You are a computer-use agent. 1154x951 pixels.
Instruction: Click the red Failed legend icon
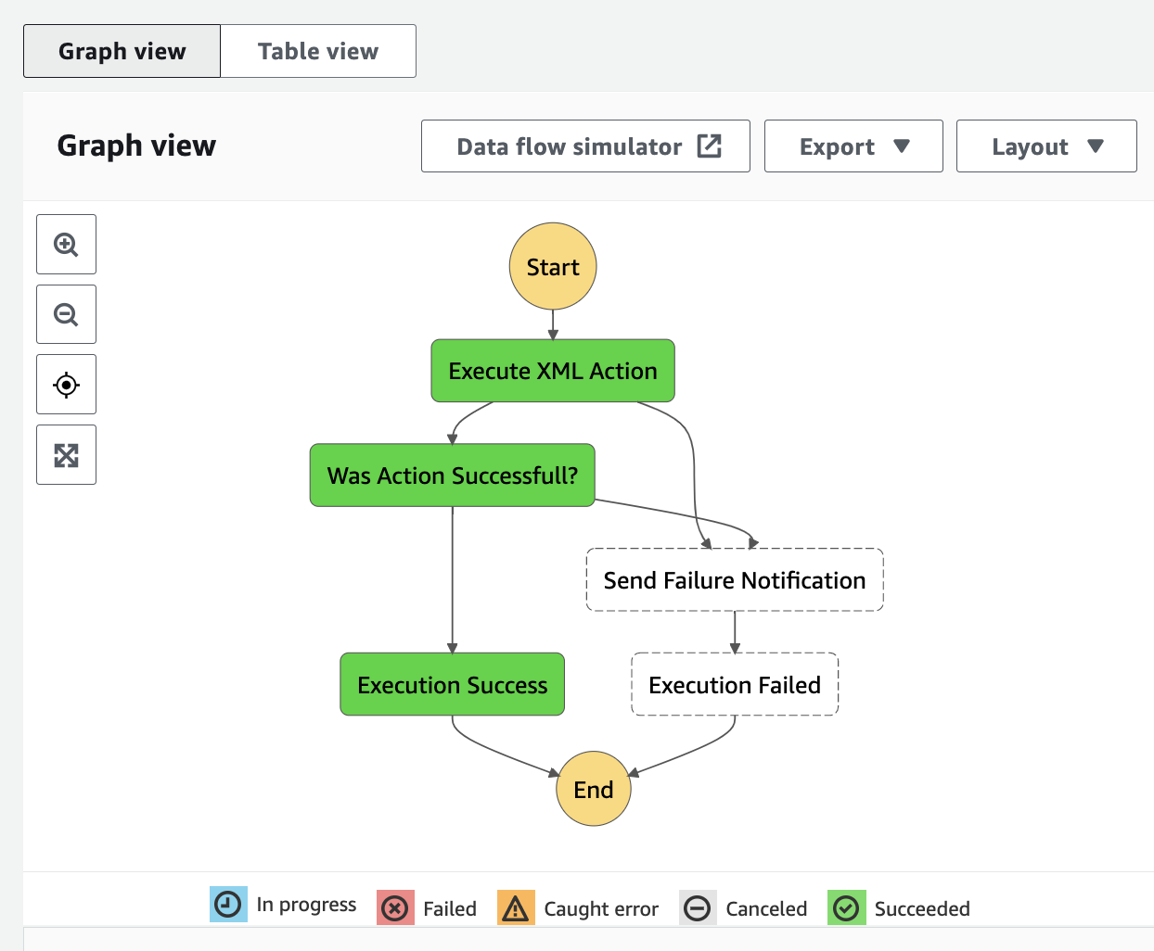[x=395, y=908]
